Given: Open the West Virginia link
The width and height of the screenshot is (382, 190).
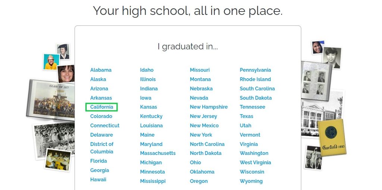Looking at the screenshot, I should (x=255, y=162).
